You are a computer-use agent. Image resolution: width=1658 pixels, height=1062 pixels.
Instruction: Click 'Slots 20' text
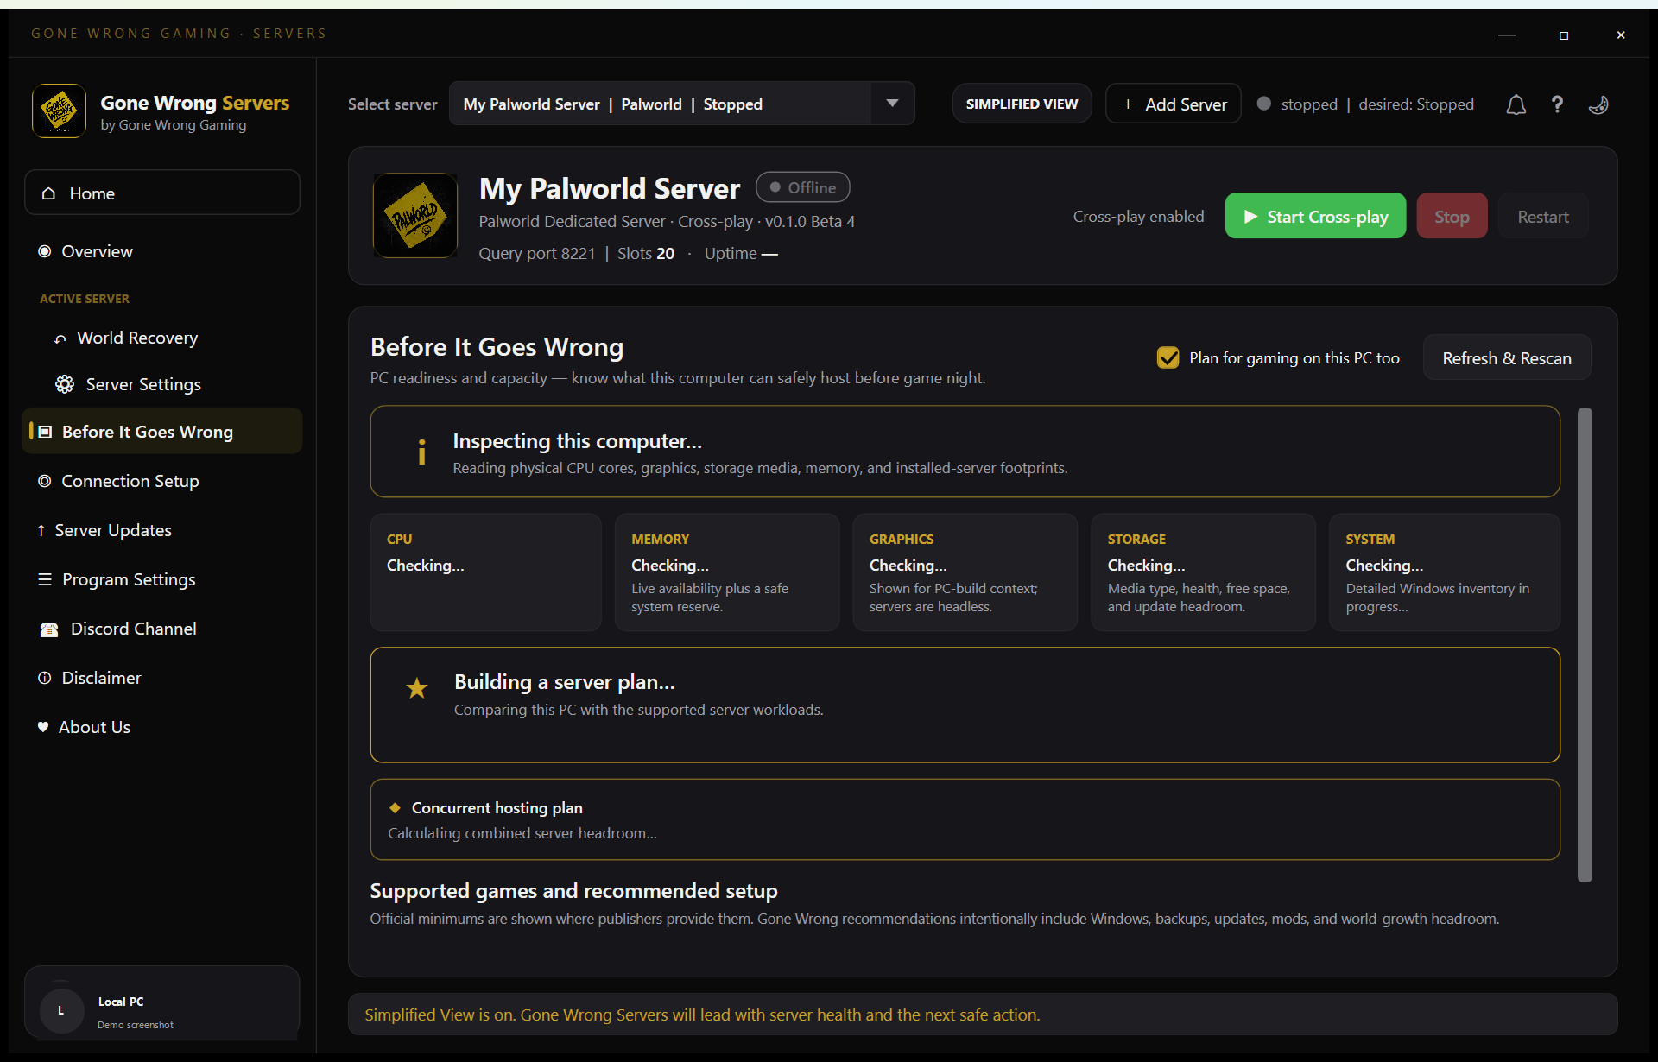646,253
